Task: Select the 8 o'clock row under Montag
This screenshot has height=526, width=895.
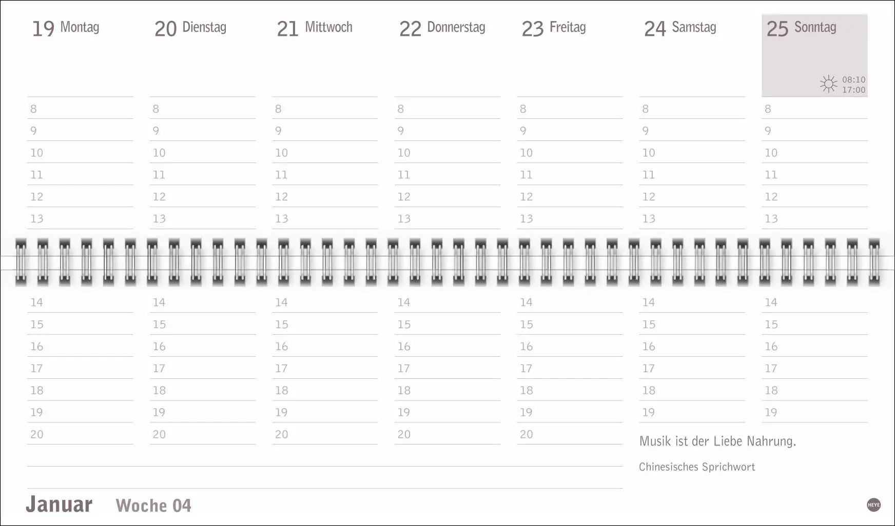Action: 80,108
